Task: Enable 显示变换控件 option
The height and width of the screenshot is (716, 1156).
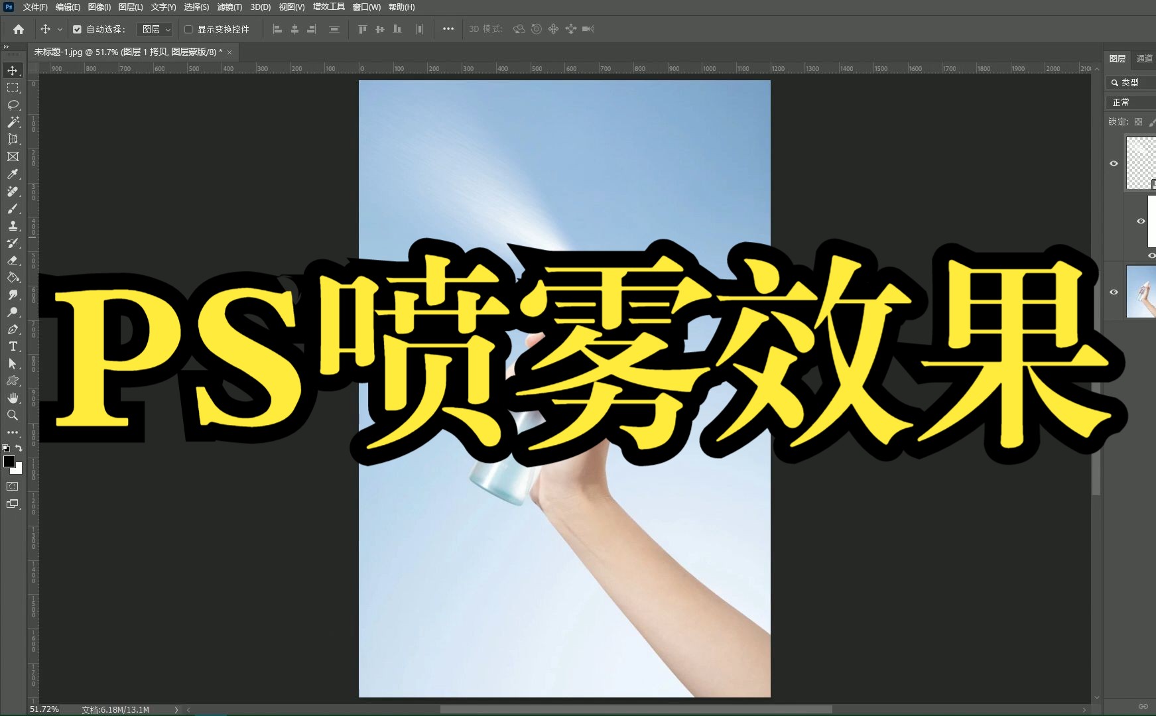Action: (189, 29)
